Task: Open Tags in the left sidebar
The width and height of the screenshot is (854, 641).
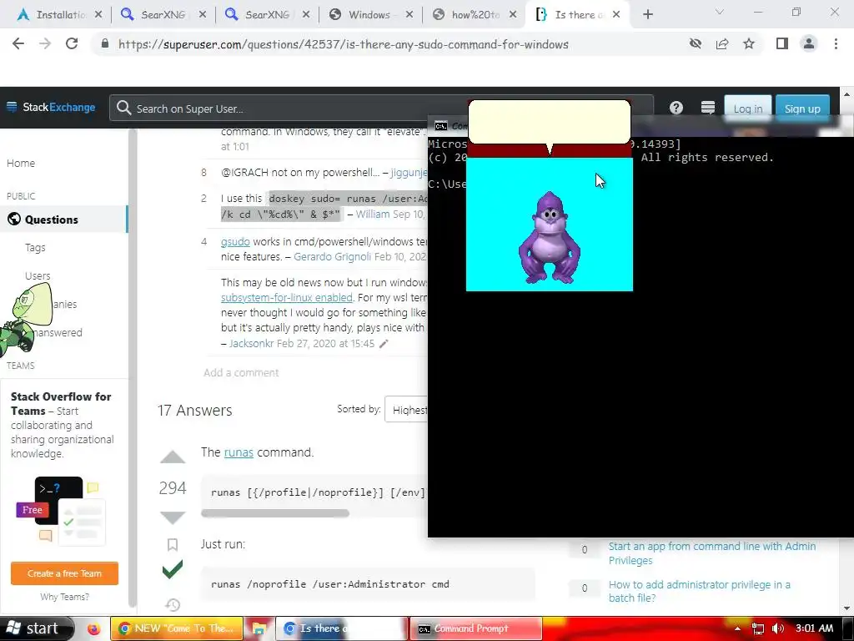Action: pyautogui.click(x=35, y=247)
